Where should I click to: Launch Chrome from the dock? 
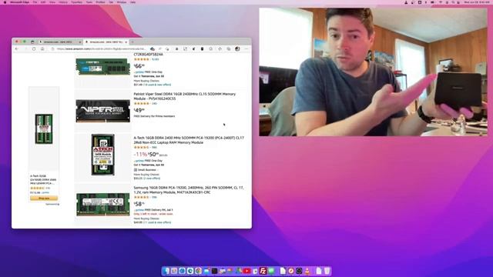[198, 271]
